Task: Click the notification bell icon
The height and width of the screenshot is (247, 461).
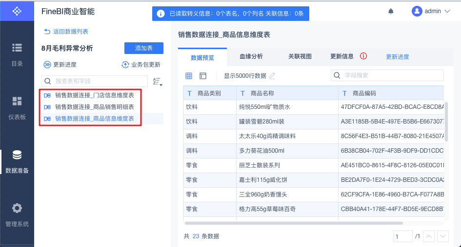Action: click(391, 11)
